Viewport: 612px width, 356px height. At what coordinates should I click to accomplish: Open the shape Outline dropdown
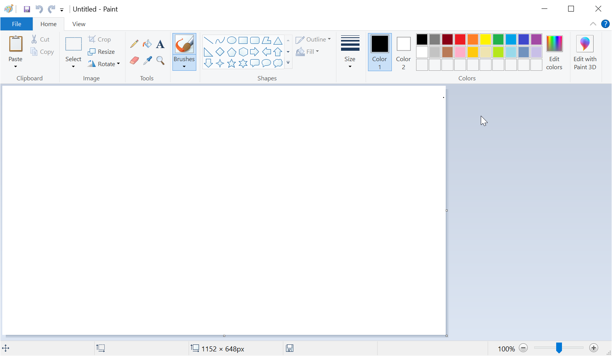313,40
